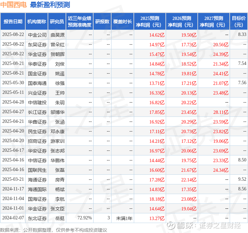Click 2025 forecast value 15.47亿
Screen dimensions: 248x233
coord(157,54)
